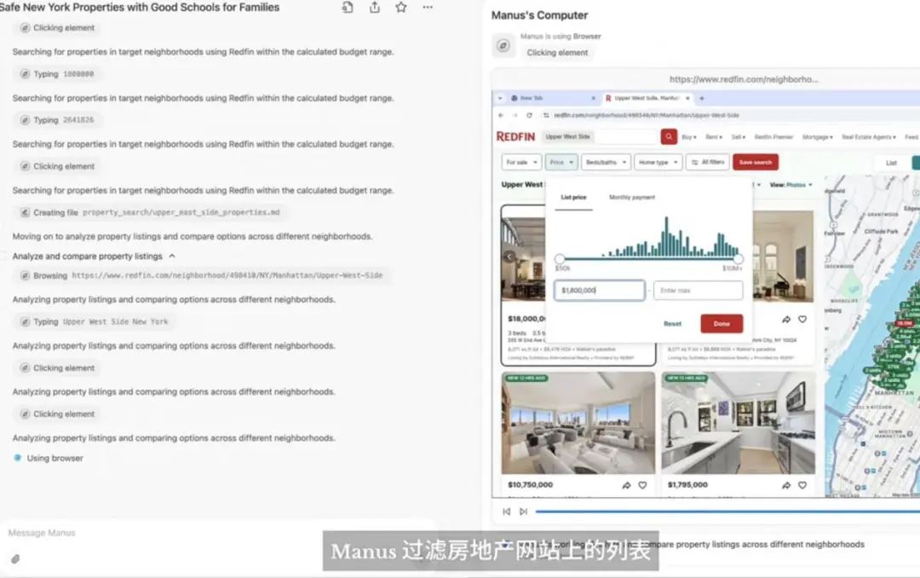This screenshot has width=920, height=578.
Task: Click the Redfin logo
Action: 515,137
